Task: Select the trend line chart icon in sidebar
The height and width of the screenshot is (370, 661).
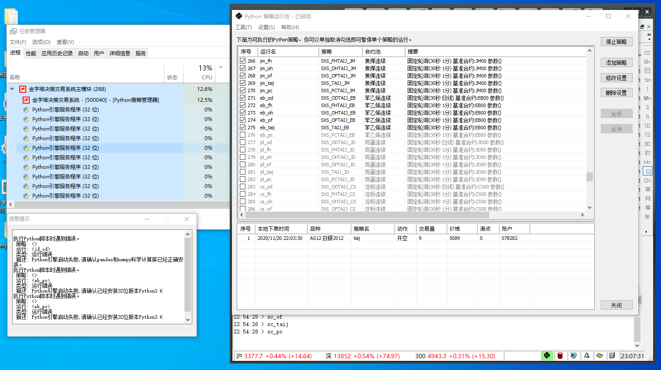Action: 647,52
